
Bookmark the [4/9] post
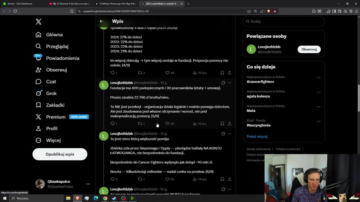pos(222,73)
